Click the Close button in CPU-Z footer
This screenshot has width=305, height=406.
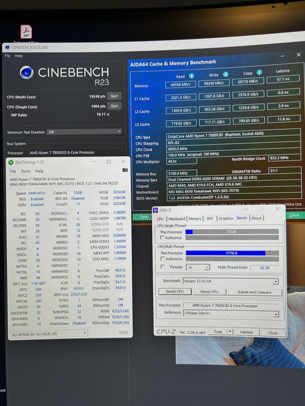point(273,333)
